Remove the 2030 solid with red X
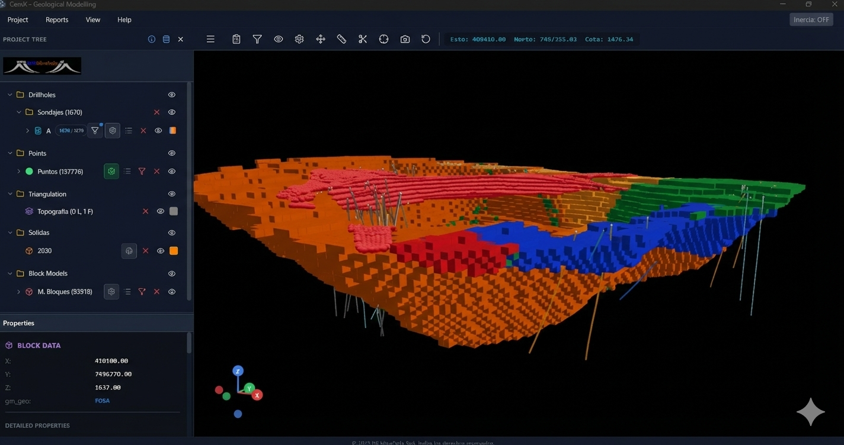Screen dimensions: 844x445 (x=145, y=251)
